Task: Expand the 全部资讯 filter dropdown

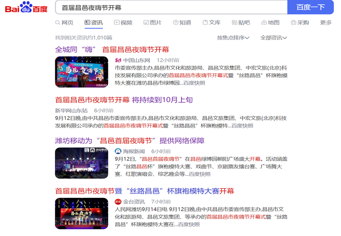Action: 273,38
